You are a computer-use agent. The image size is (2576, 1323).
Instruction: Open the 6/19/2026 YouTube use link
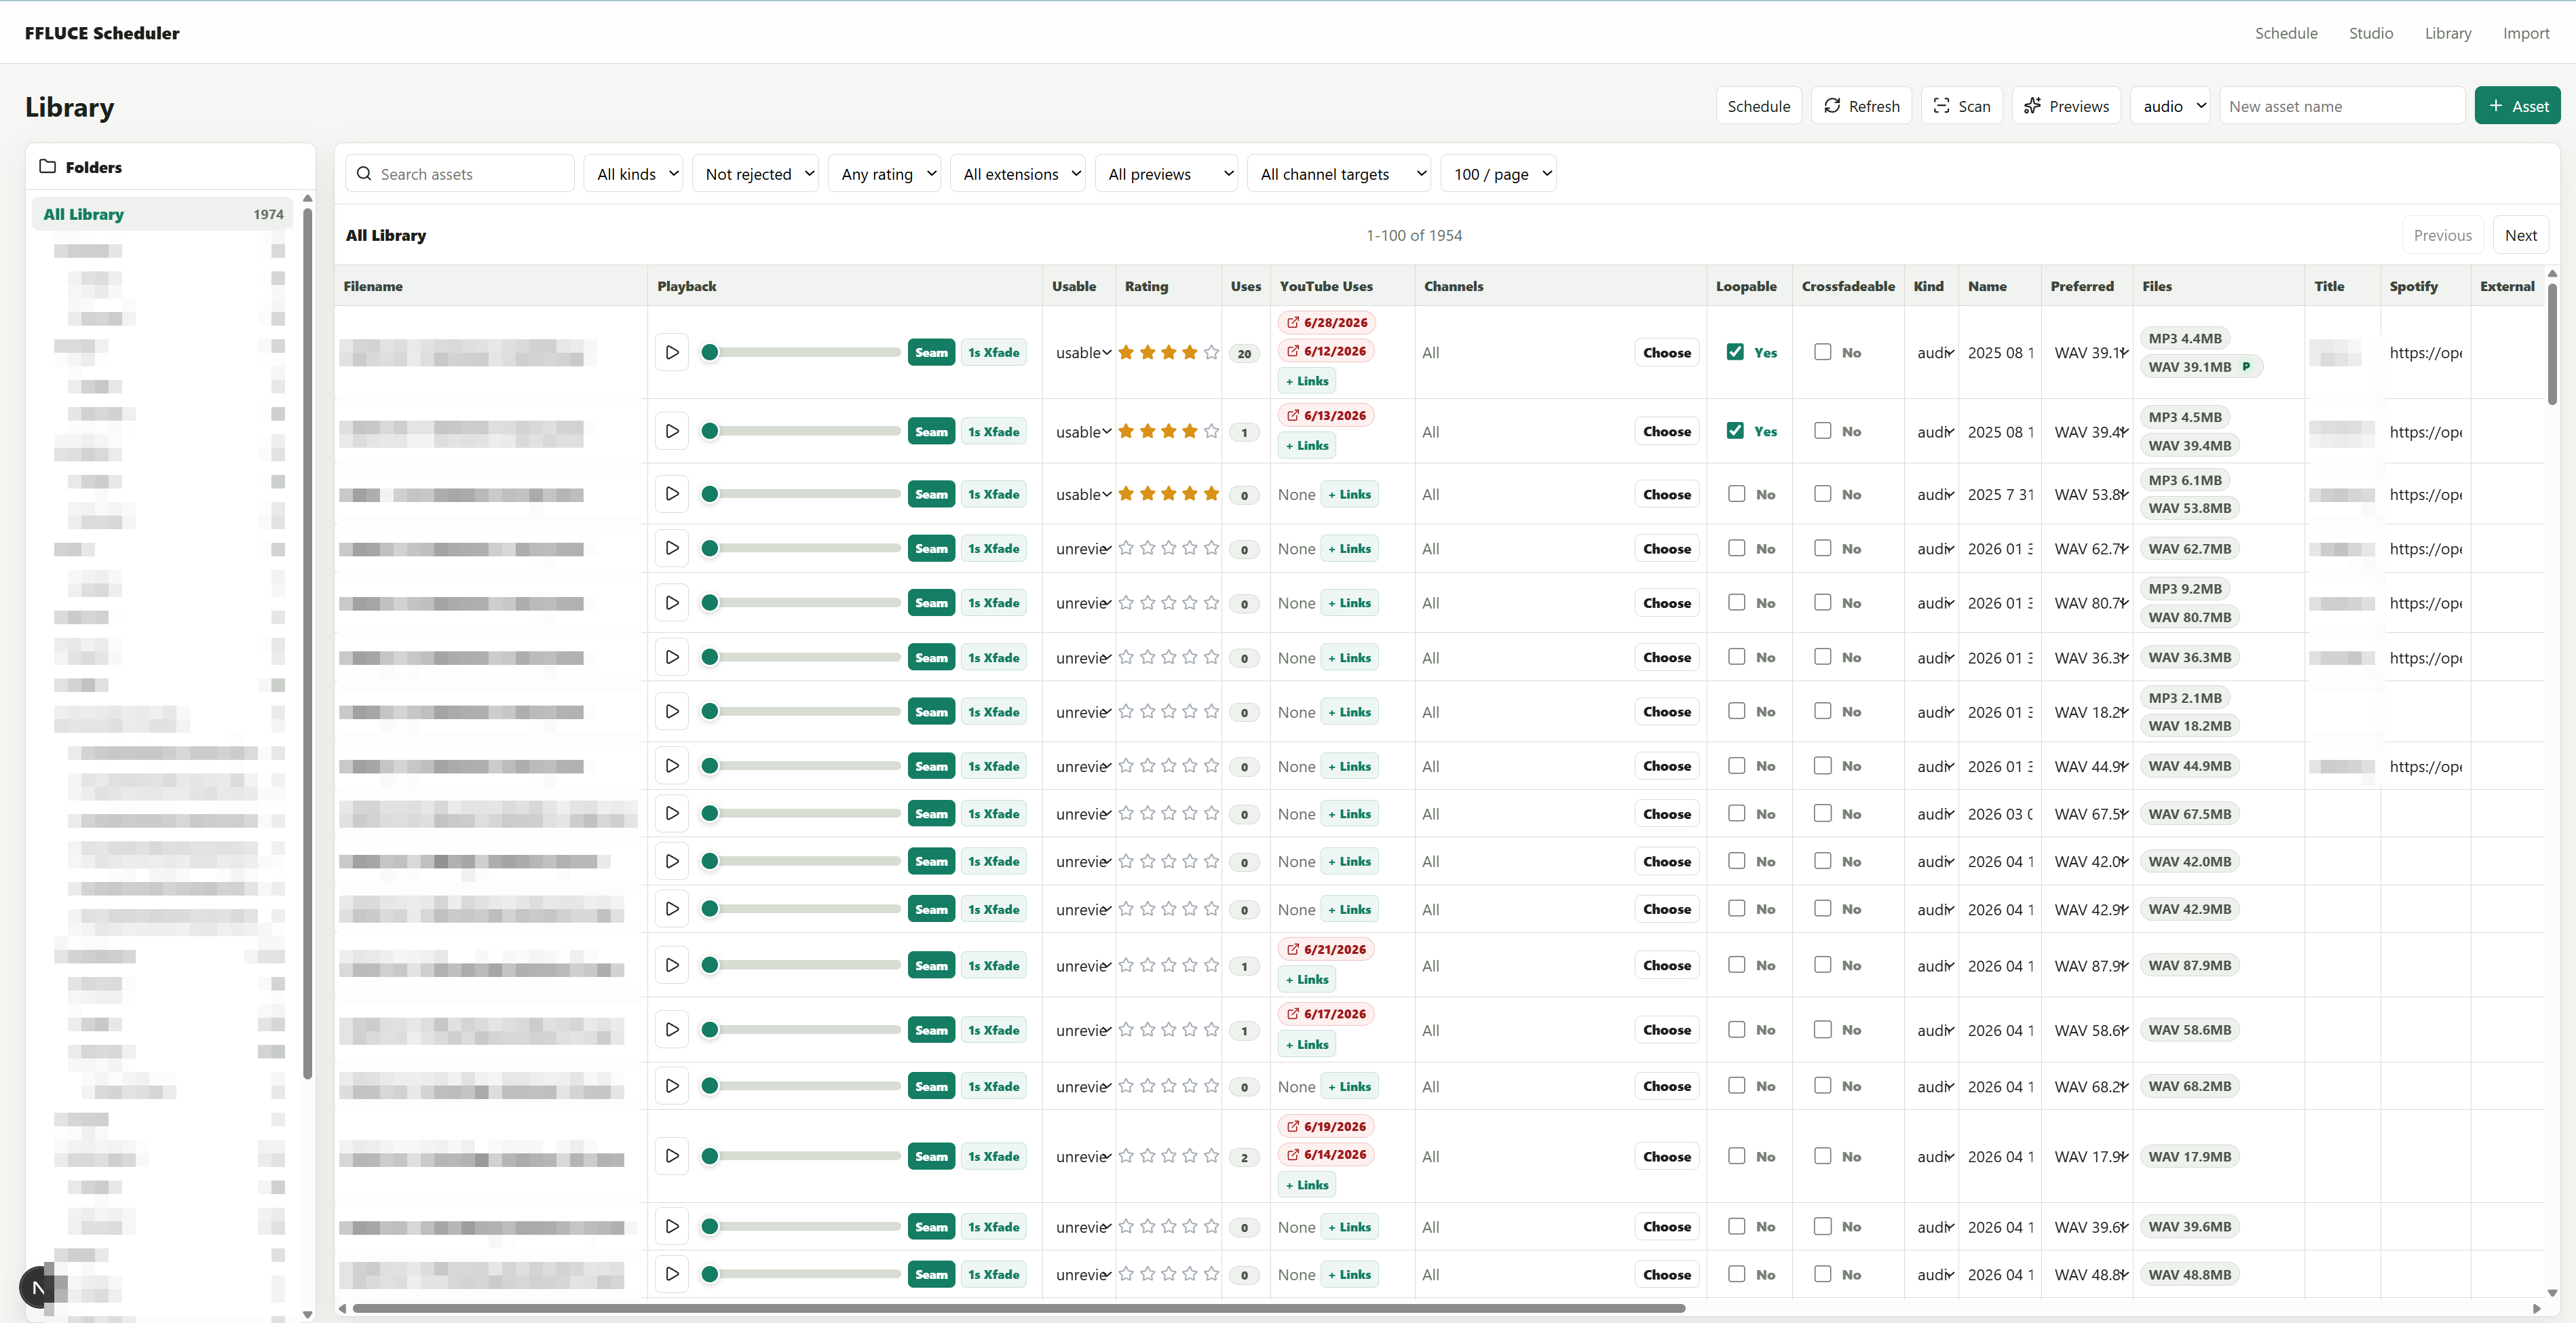coord(1326,1126)
